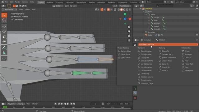Click the timeline horizontal scrollbar
This screenshot has width=199, height=112.
66,109
